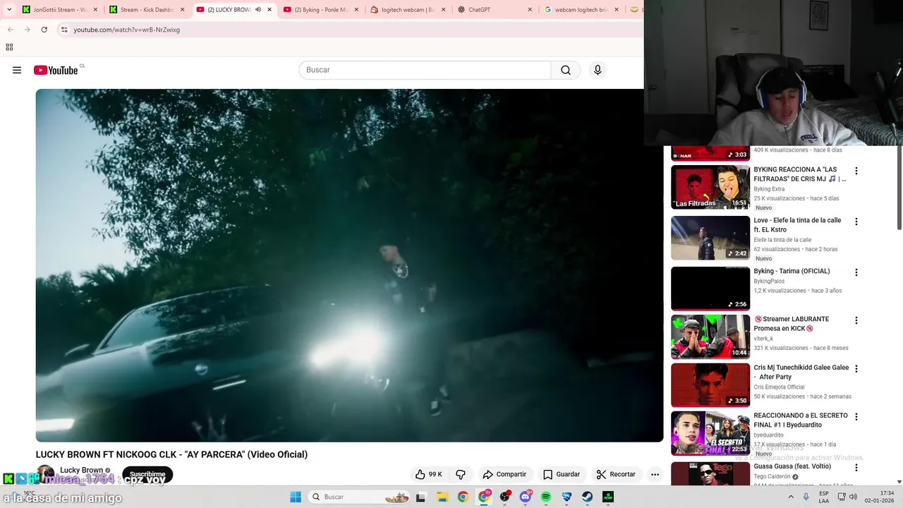Open options for Streamer LABURANTE video
Image resolution: width=903 pixels, height=508 pixels.
856,320
